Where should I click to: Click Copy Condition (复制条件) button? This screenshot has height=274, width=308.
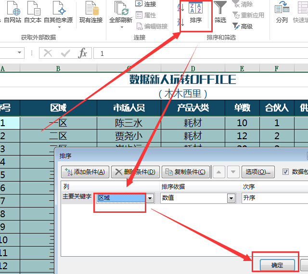(x=186, y=172)
